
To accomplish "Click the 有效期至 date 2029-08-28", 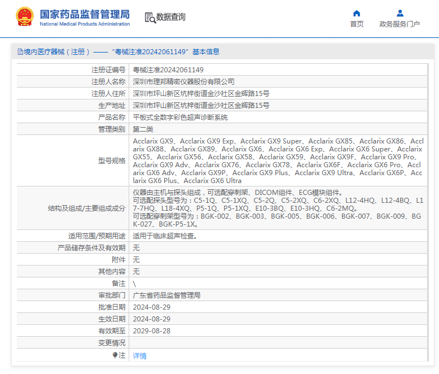I will (151, 331).
